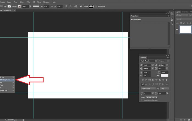Open the Brush Presets panel icon in dock

[172, 19]
